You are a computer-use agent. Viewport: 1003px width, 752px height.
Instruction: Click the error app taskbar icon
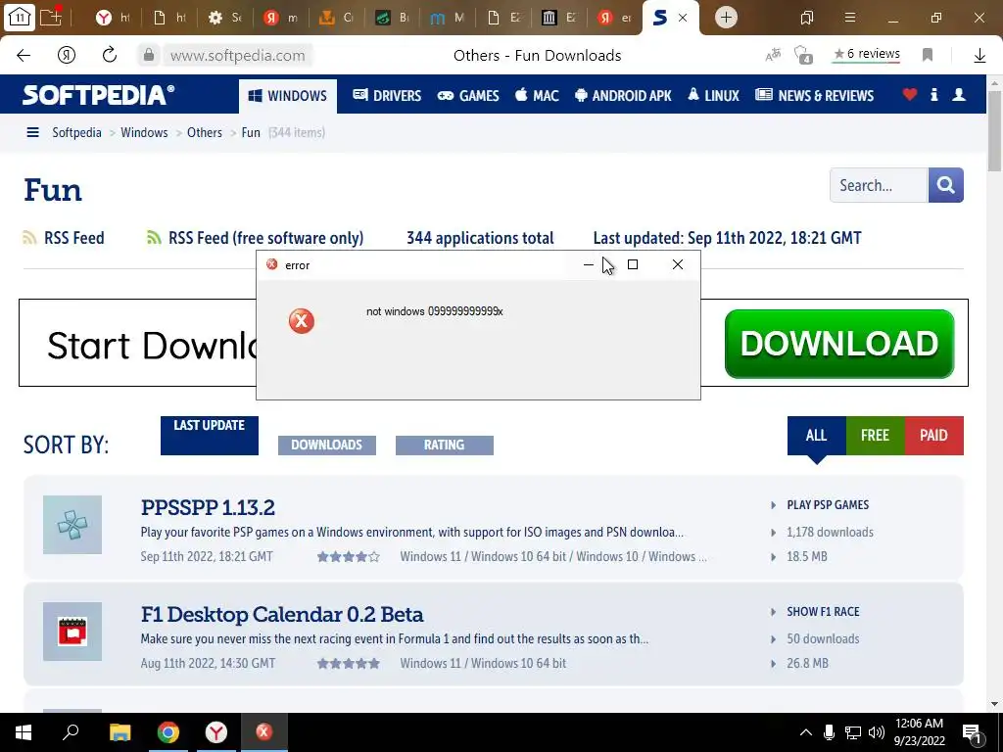point(264,732)
